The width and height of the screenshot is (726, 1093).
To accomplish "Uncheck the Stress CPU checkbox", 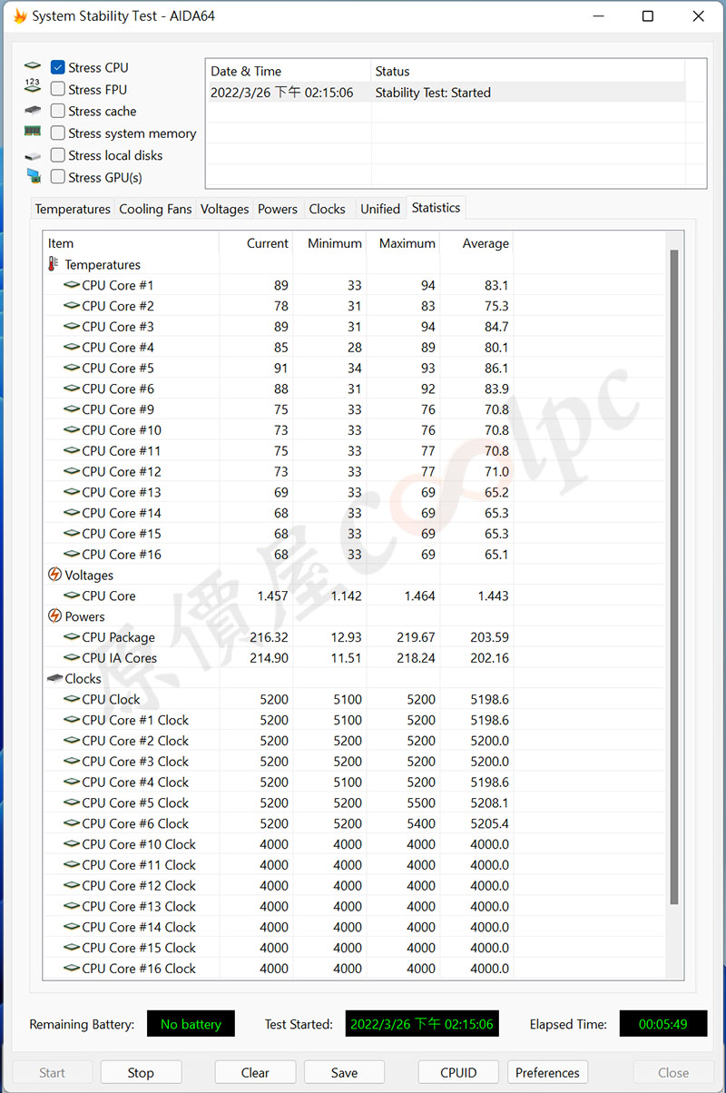I will pyautogui.click(x=57, y=67).
